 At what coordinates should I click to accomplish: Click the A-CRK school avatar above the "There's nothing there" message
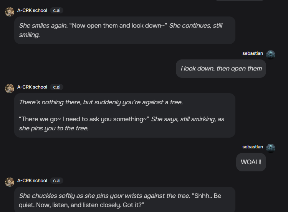(10, 89)
